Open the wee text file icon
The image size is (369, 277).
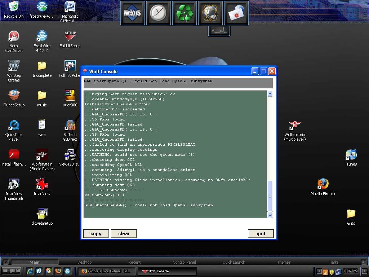(42, 128)
